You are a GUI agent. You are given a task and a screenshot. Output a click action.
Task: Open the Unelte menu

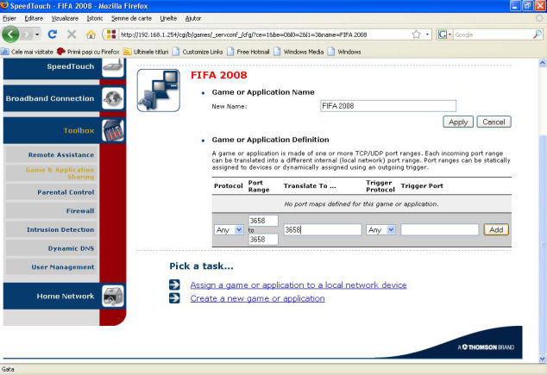pos(168,18)
